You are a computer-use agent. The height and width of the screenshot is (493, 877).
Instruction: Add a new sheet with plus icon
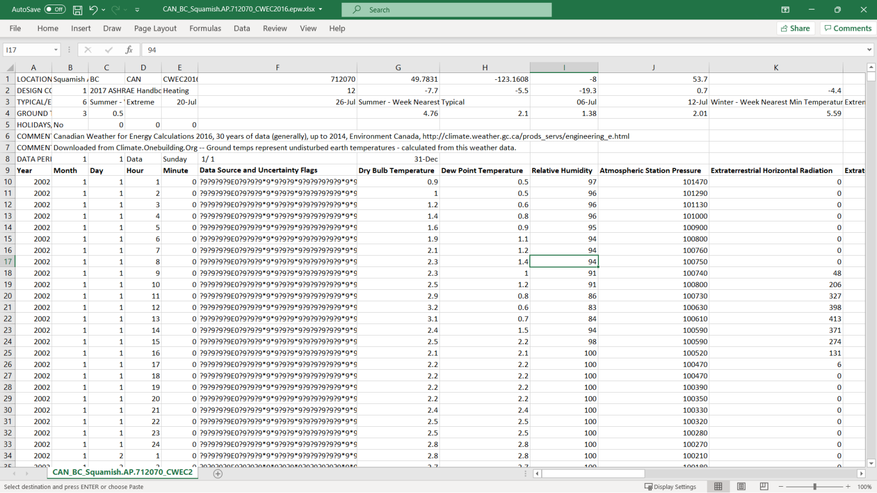[x=218, y=474]
